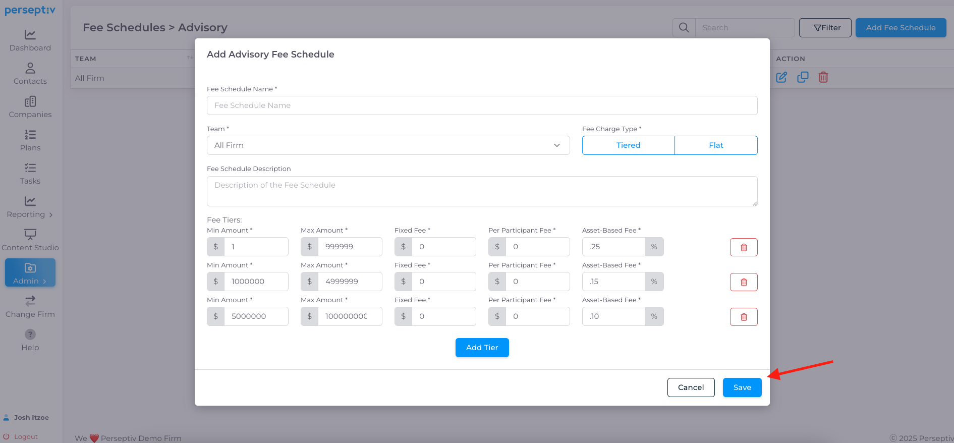Click Max Amount field showing 999999
Viewport: 954px width, 443px height.
[350, 247]
